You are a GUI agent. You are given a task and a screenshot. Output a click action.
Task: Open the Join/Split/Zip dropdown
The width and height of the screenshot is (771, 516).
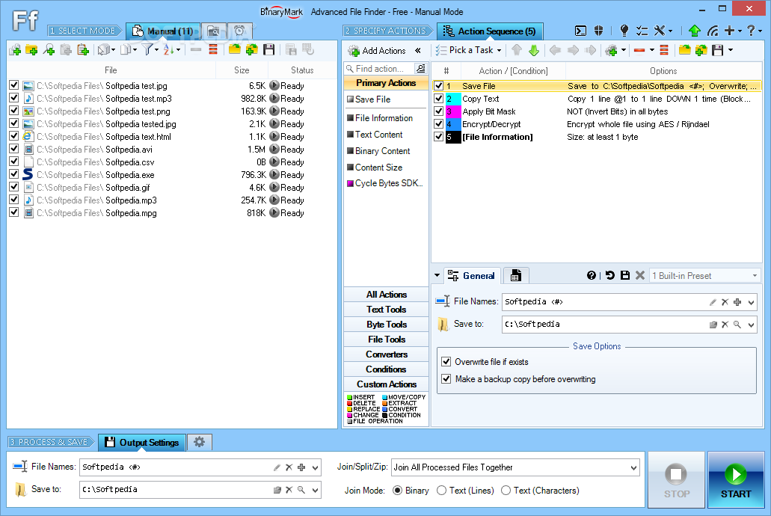(634, 467)
